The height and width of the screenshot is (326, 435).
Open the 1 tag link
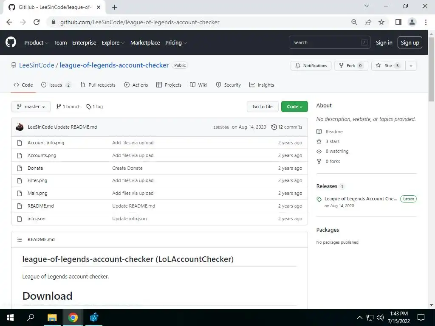pos(95,107)
